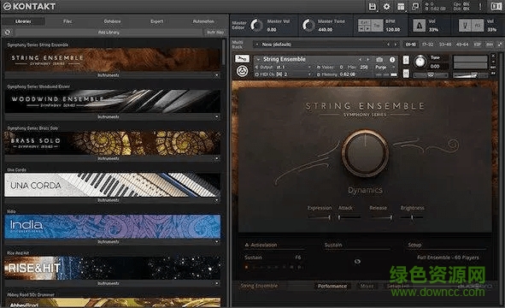The height and width of the screenshot is (308, 505).
Task: Click the rack resize icon after AUX
Action: click(x=500, y=44)
